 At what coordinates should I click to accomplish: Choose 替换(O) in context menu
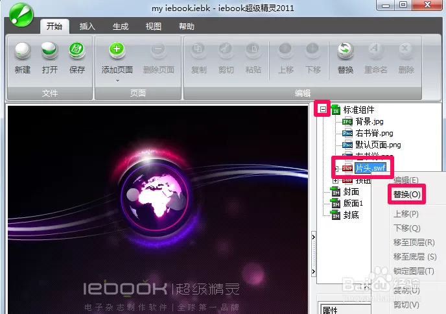[406, 195]
